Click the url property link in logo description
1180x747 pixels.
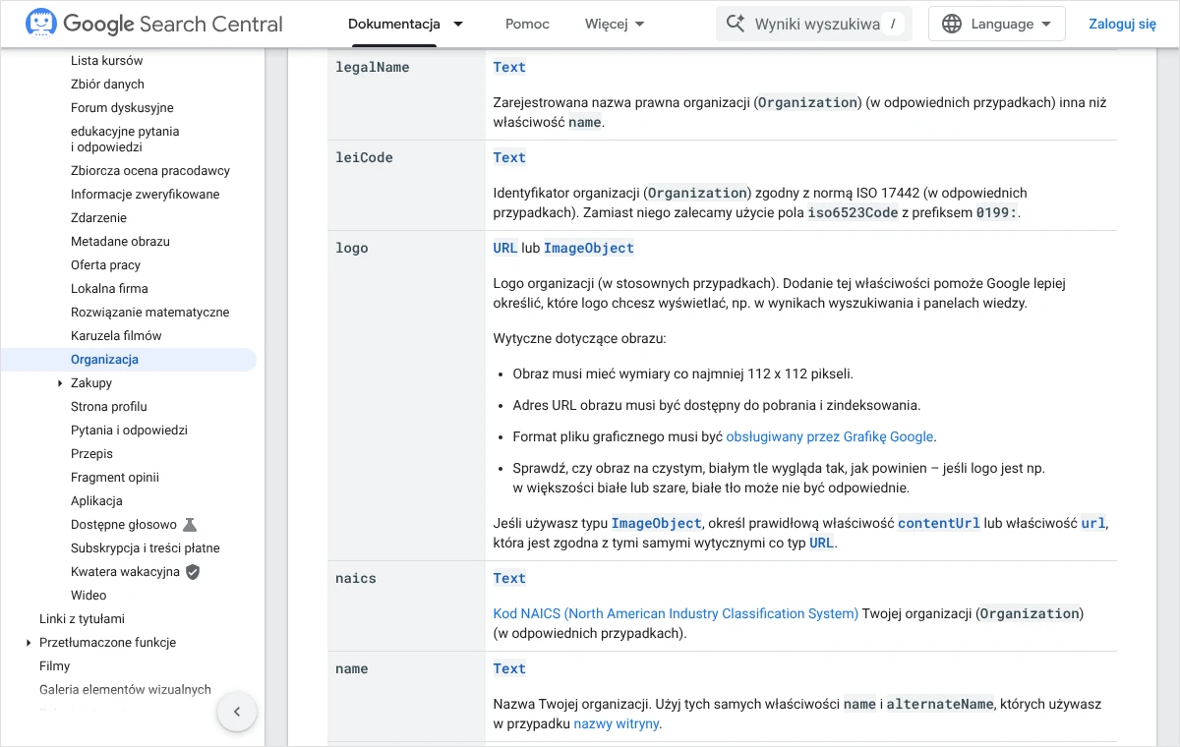click(1093, 523)
